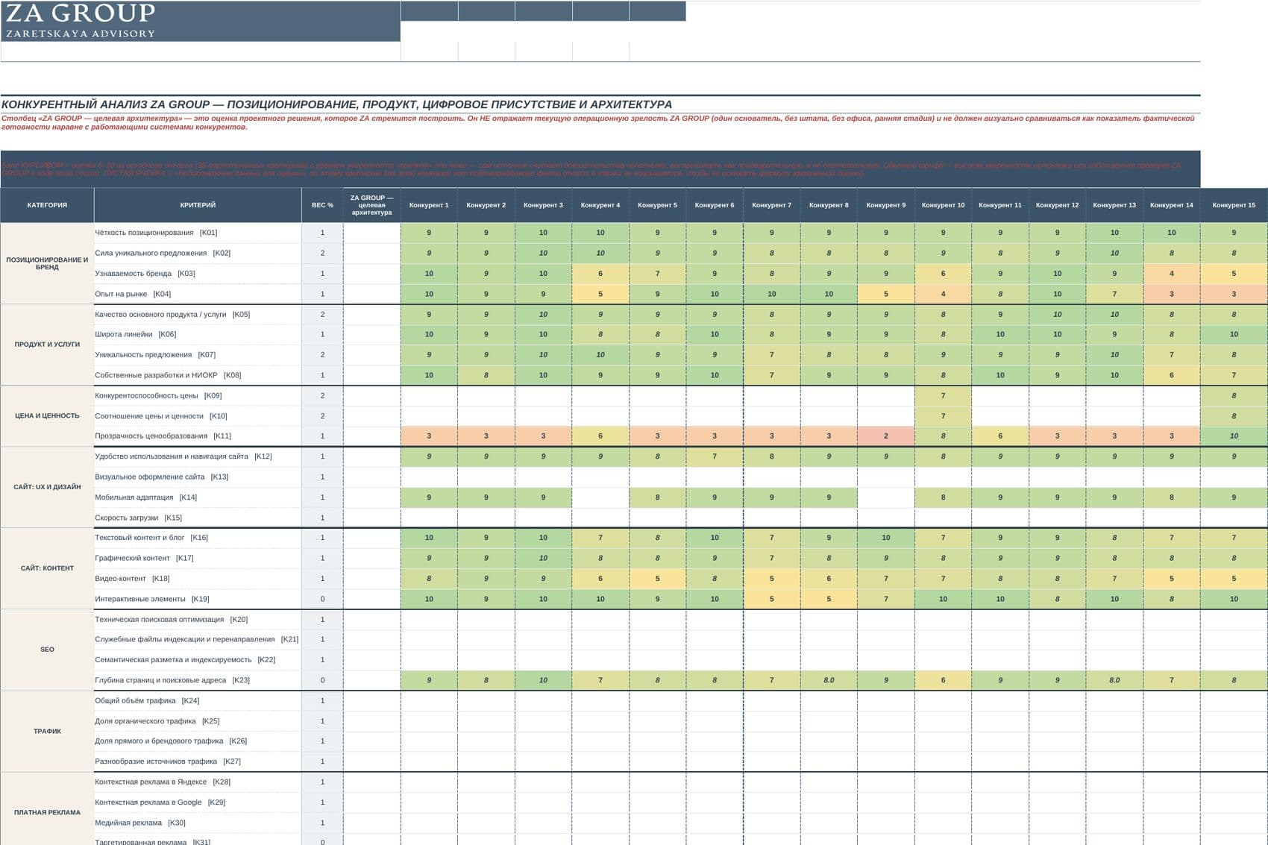Click Конкурент 4's score 5 for Опыт на рынке

pos(600,294)
